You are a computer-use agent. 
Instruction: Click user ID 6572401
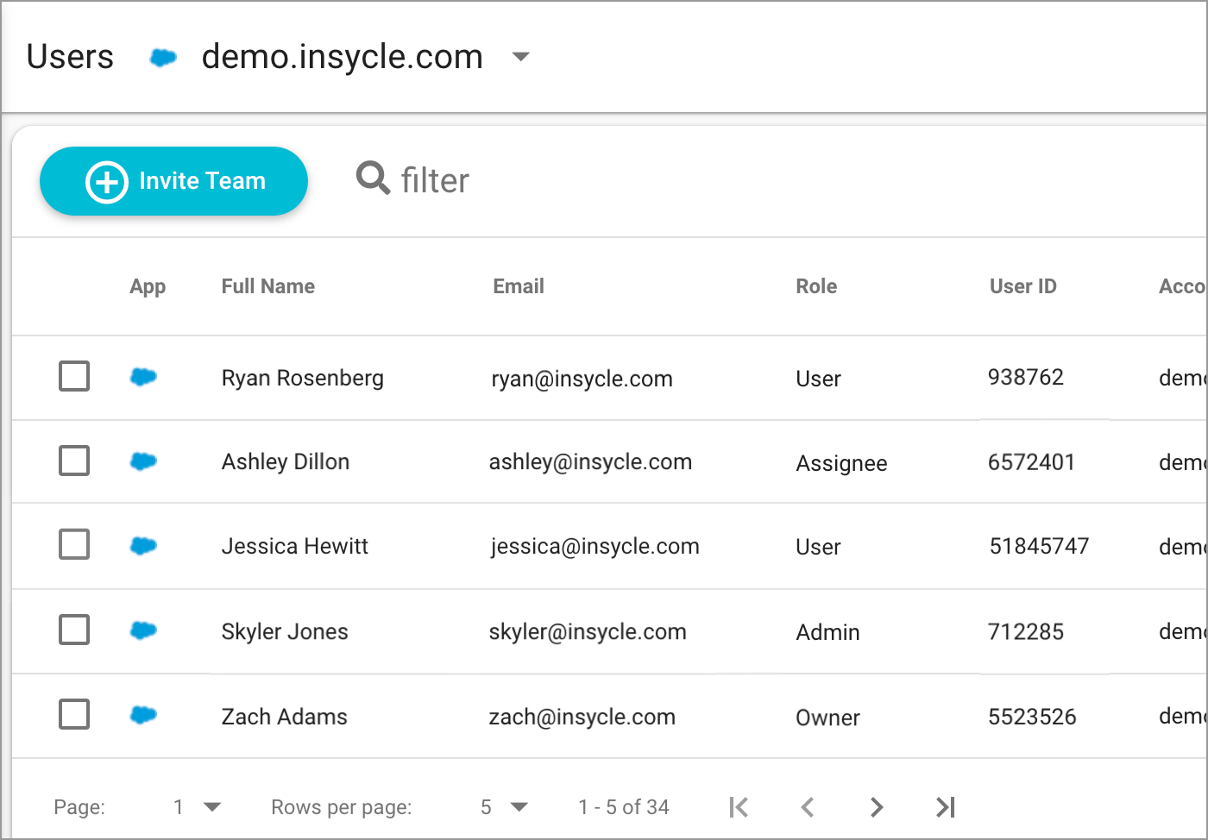pos(1031,462)
